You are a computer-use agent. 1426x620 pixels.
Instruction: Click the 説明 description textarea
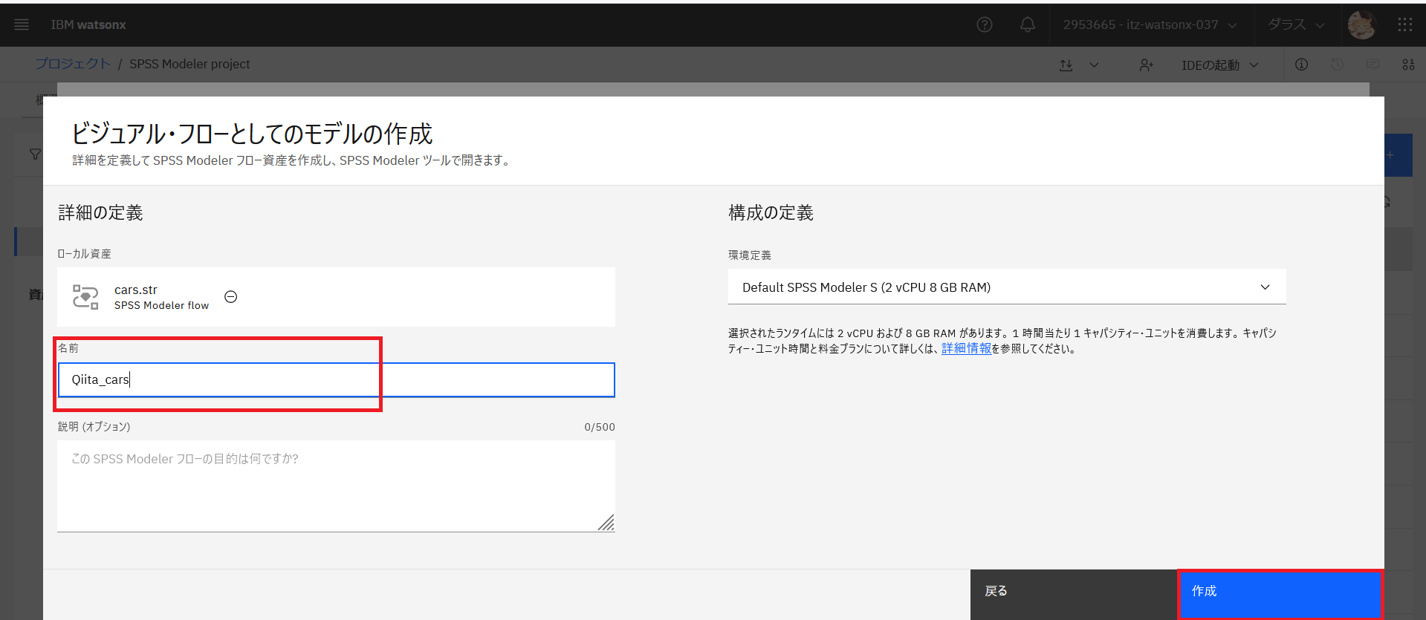pos(336,486)
